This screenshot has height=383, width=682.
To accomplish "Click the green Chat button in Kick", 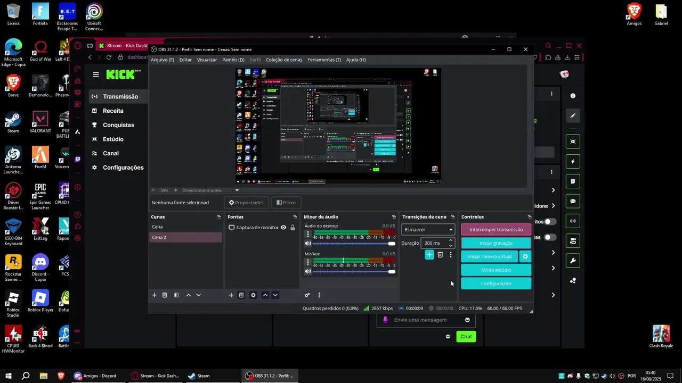I will point(466,336).
